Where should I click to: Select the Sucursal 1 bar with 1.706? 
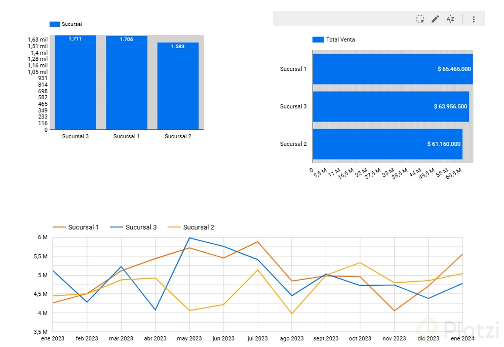point(127,83)
